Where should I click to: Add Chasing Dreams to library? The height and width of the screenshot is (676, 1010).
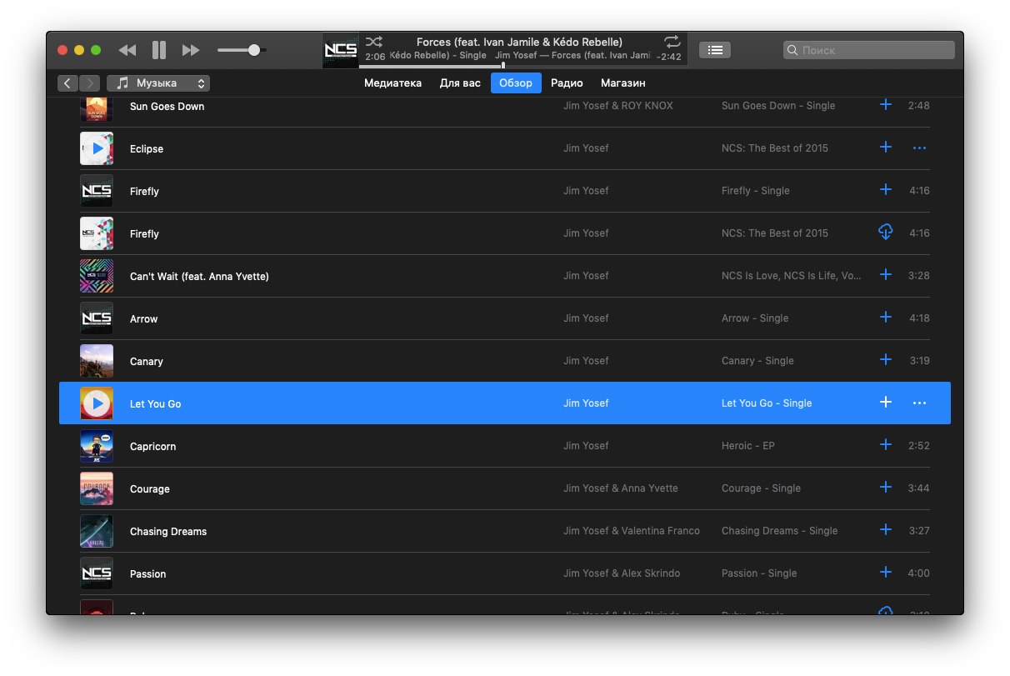(886, 530)
